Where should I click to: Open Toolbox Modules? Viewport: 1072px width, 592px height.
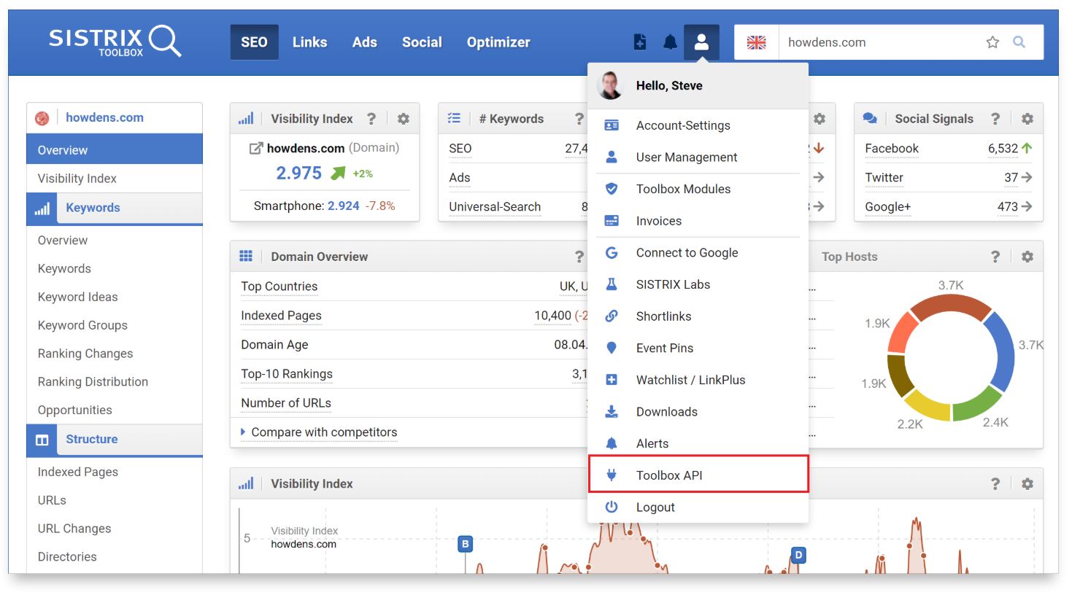pos(683,189)
